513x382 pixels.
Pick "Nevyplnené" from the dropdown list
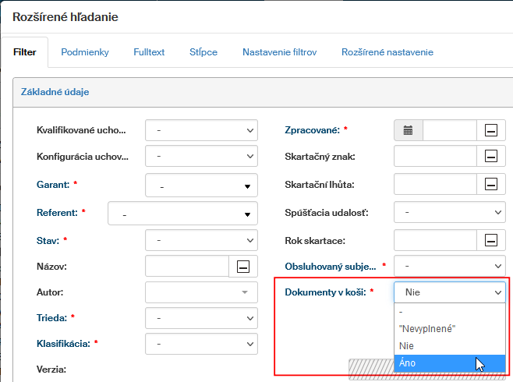426,328
